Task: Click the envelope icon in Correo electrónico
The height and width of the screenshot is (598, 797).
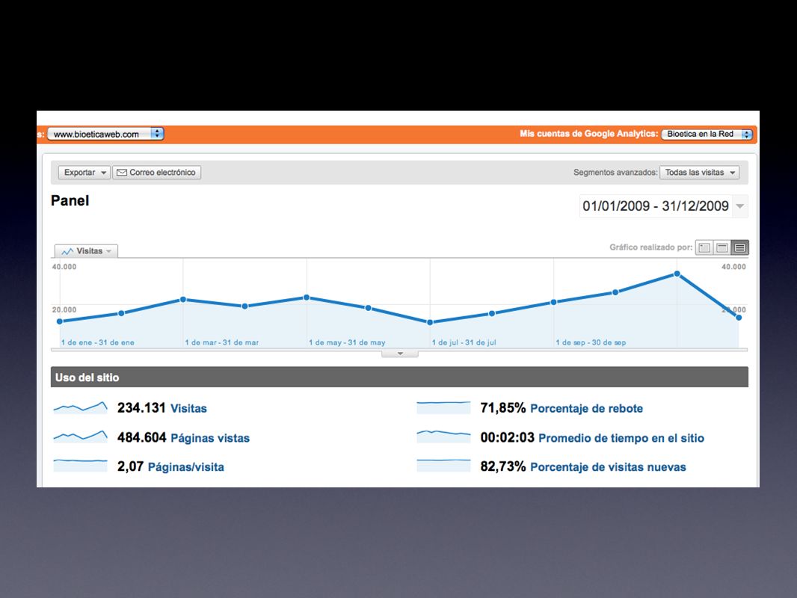Action: coord(122,172)
